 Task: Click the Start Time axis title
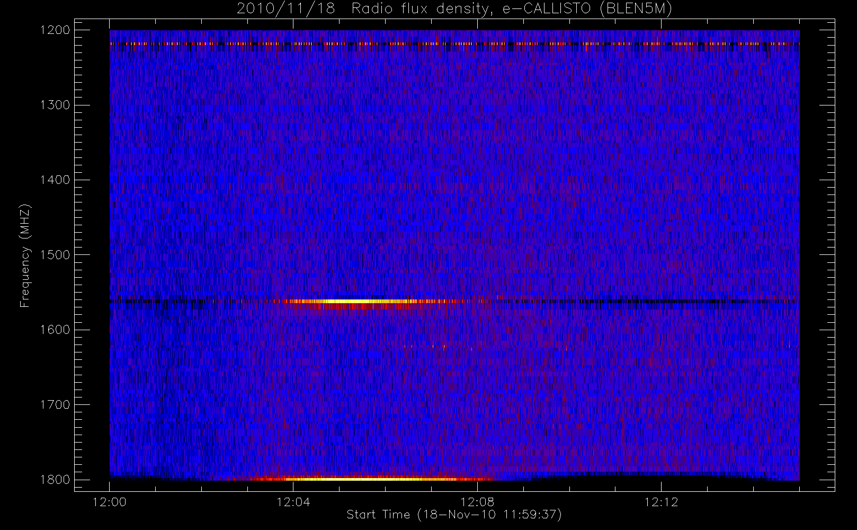point(454,515)
